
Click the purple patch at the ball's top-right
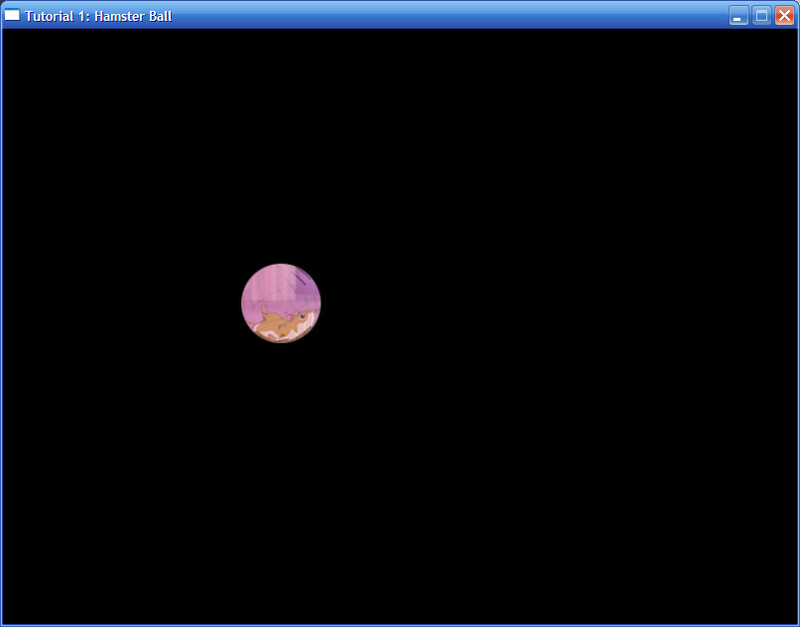coord(304,285)
